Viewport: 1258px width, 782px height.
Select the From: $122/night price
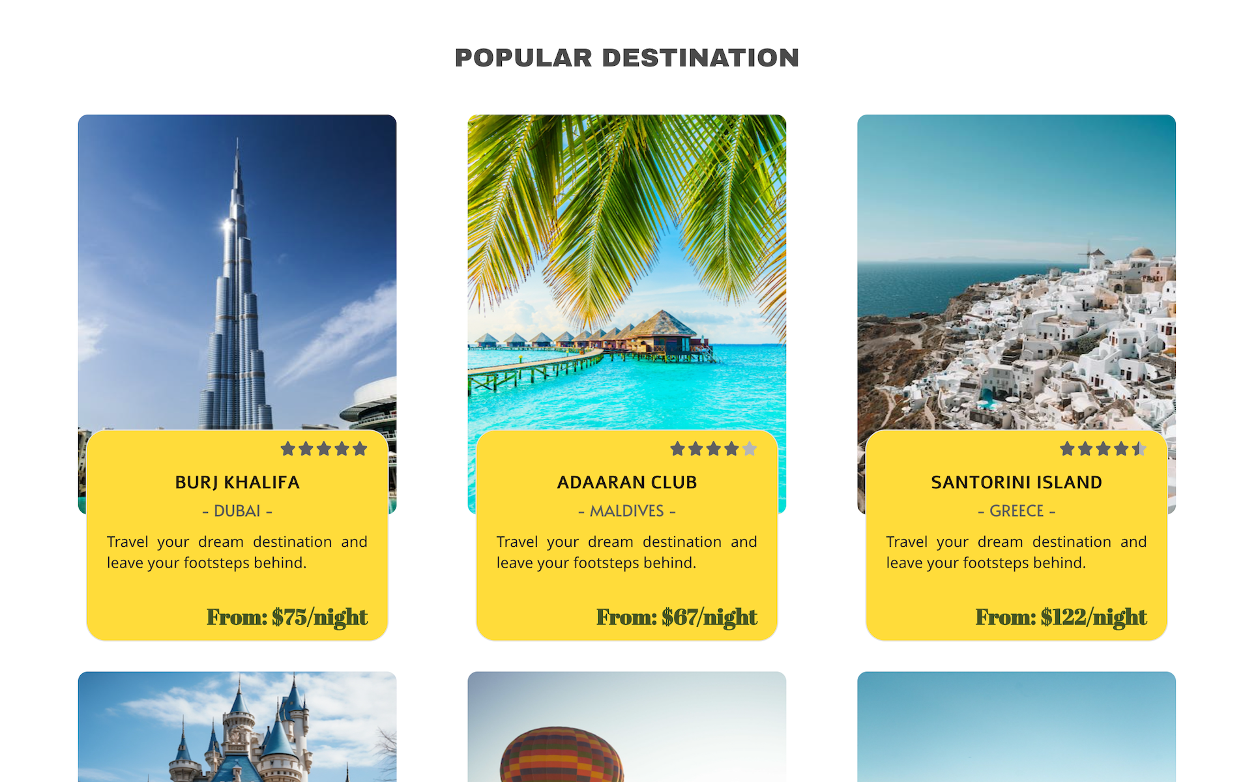(1061, 617)
